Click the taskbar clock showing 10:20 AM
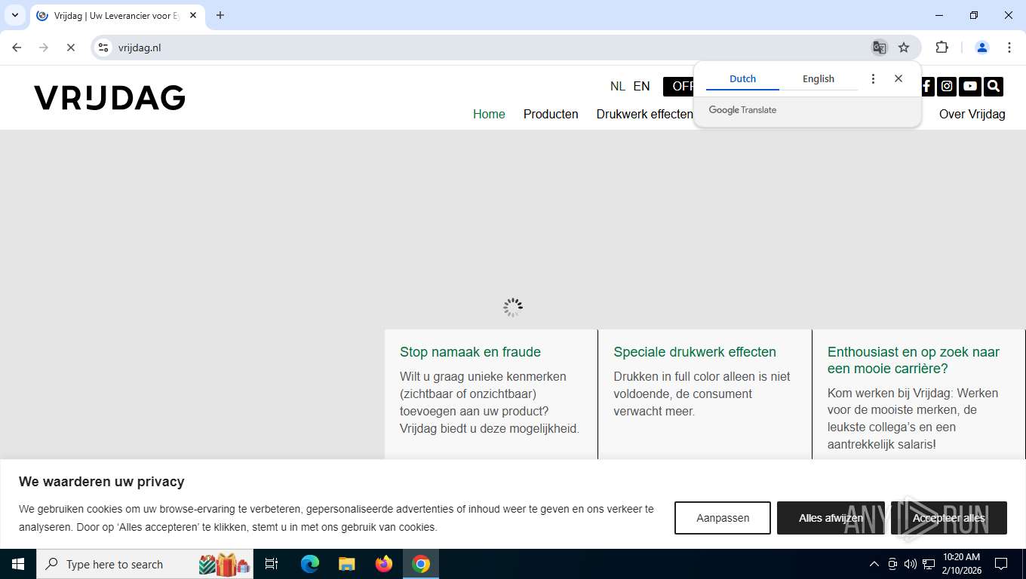 tap(961, 564)
